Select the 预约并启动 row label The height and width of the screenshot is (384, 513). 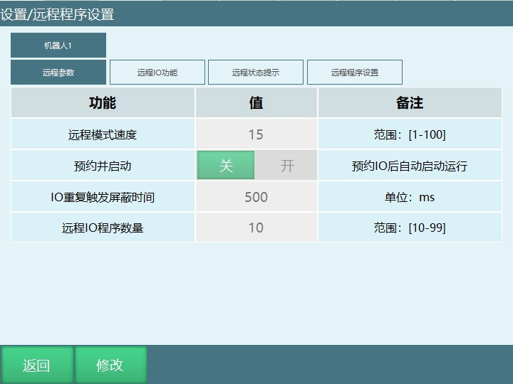(103, 166)
